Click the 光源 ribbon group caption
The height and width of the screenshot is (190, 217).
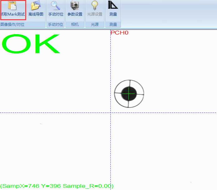tap(94, 24)
